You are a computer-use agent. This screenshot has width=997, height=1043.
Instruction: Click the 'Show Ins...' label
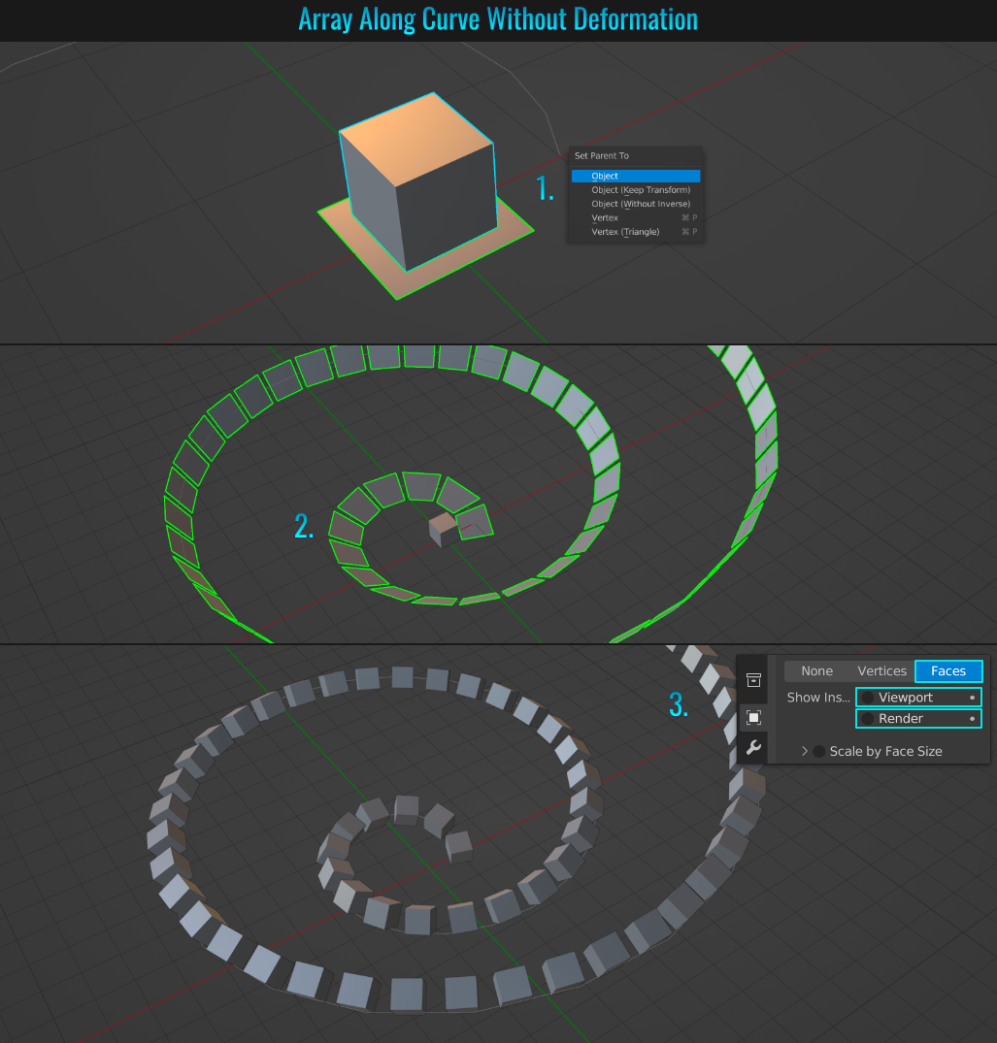click(x=818, y=697)
